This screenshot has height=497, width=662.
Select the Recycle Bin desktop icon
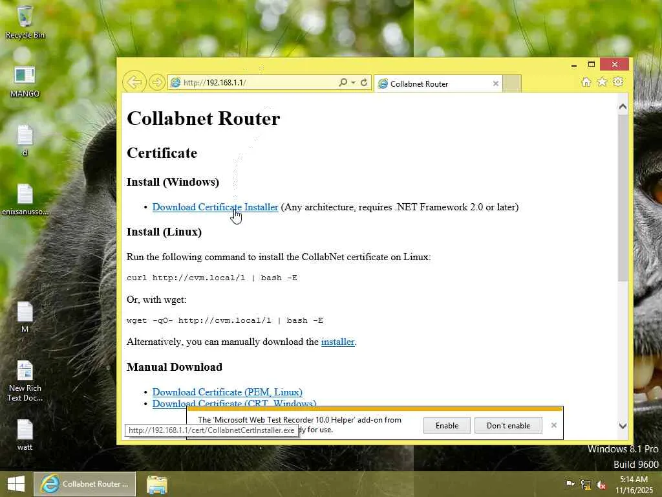(25, 23)
